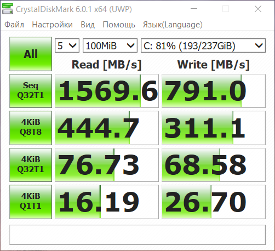Click the 4KiB Q32T1 write value 68.58
Screen dimensions: 275x251
click(x=214, y=165)
